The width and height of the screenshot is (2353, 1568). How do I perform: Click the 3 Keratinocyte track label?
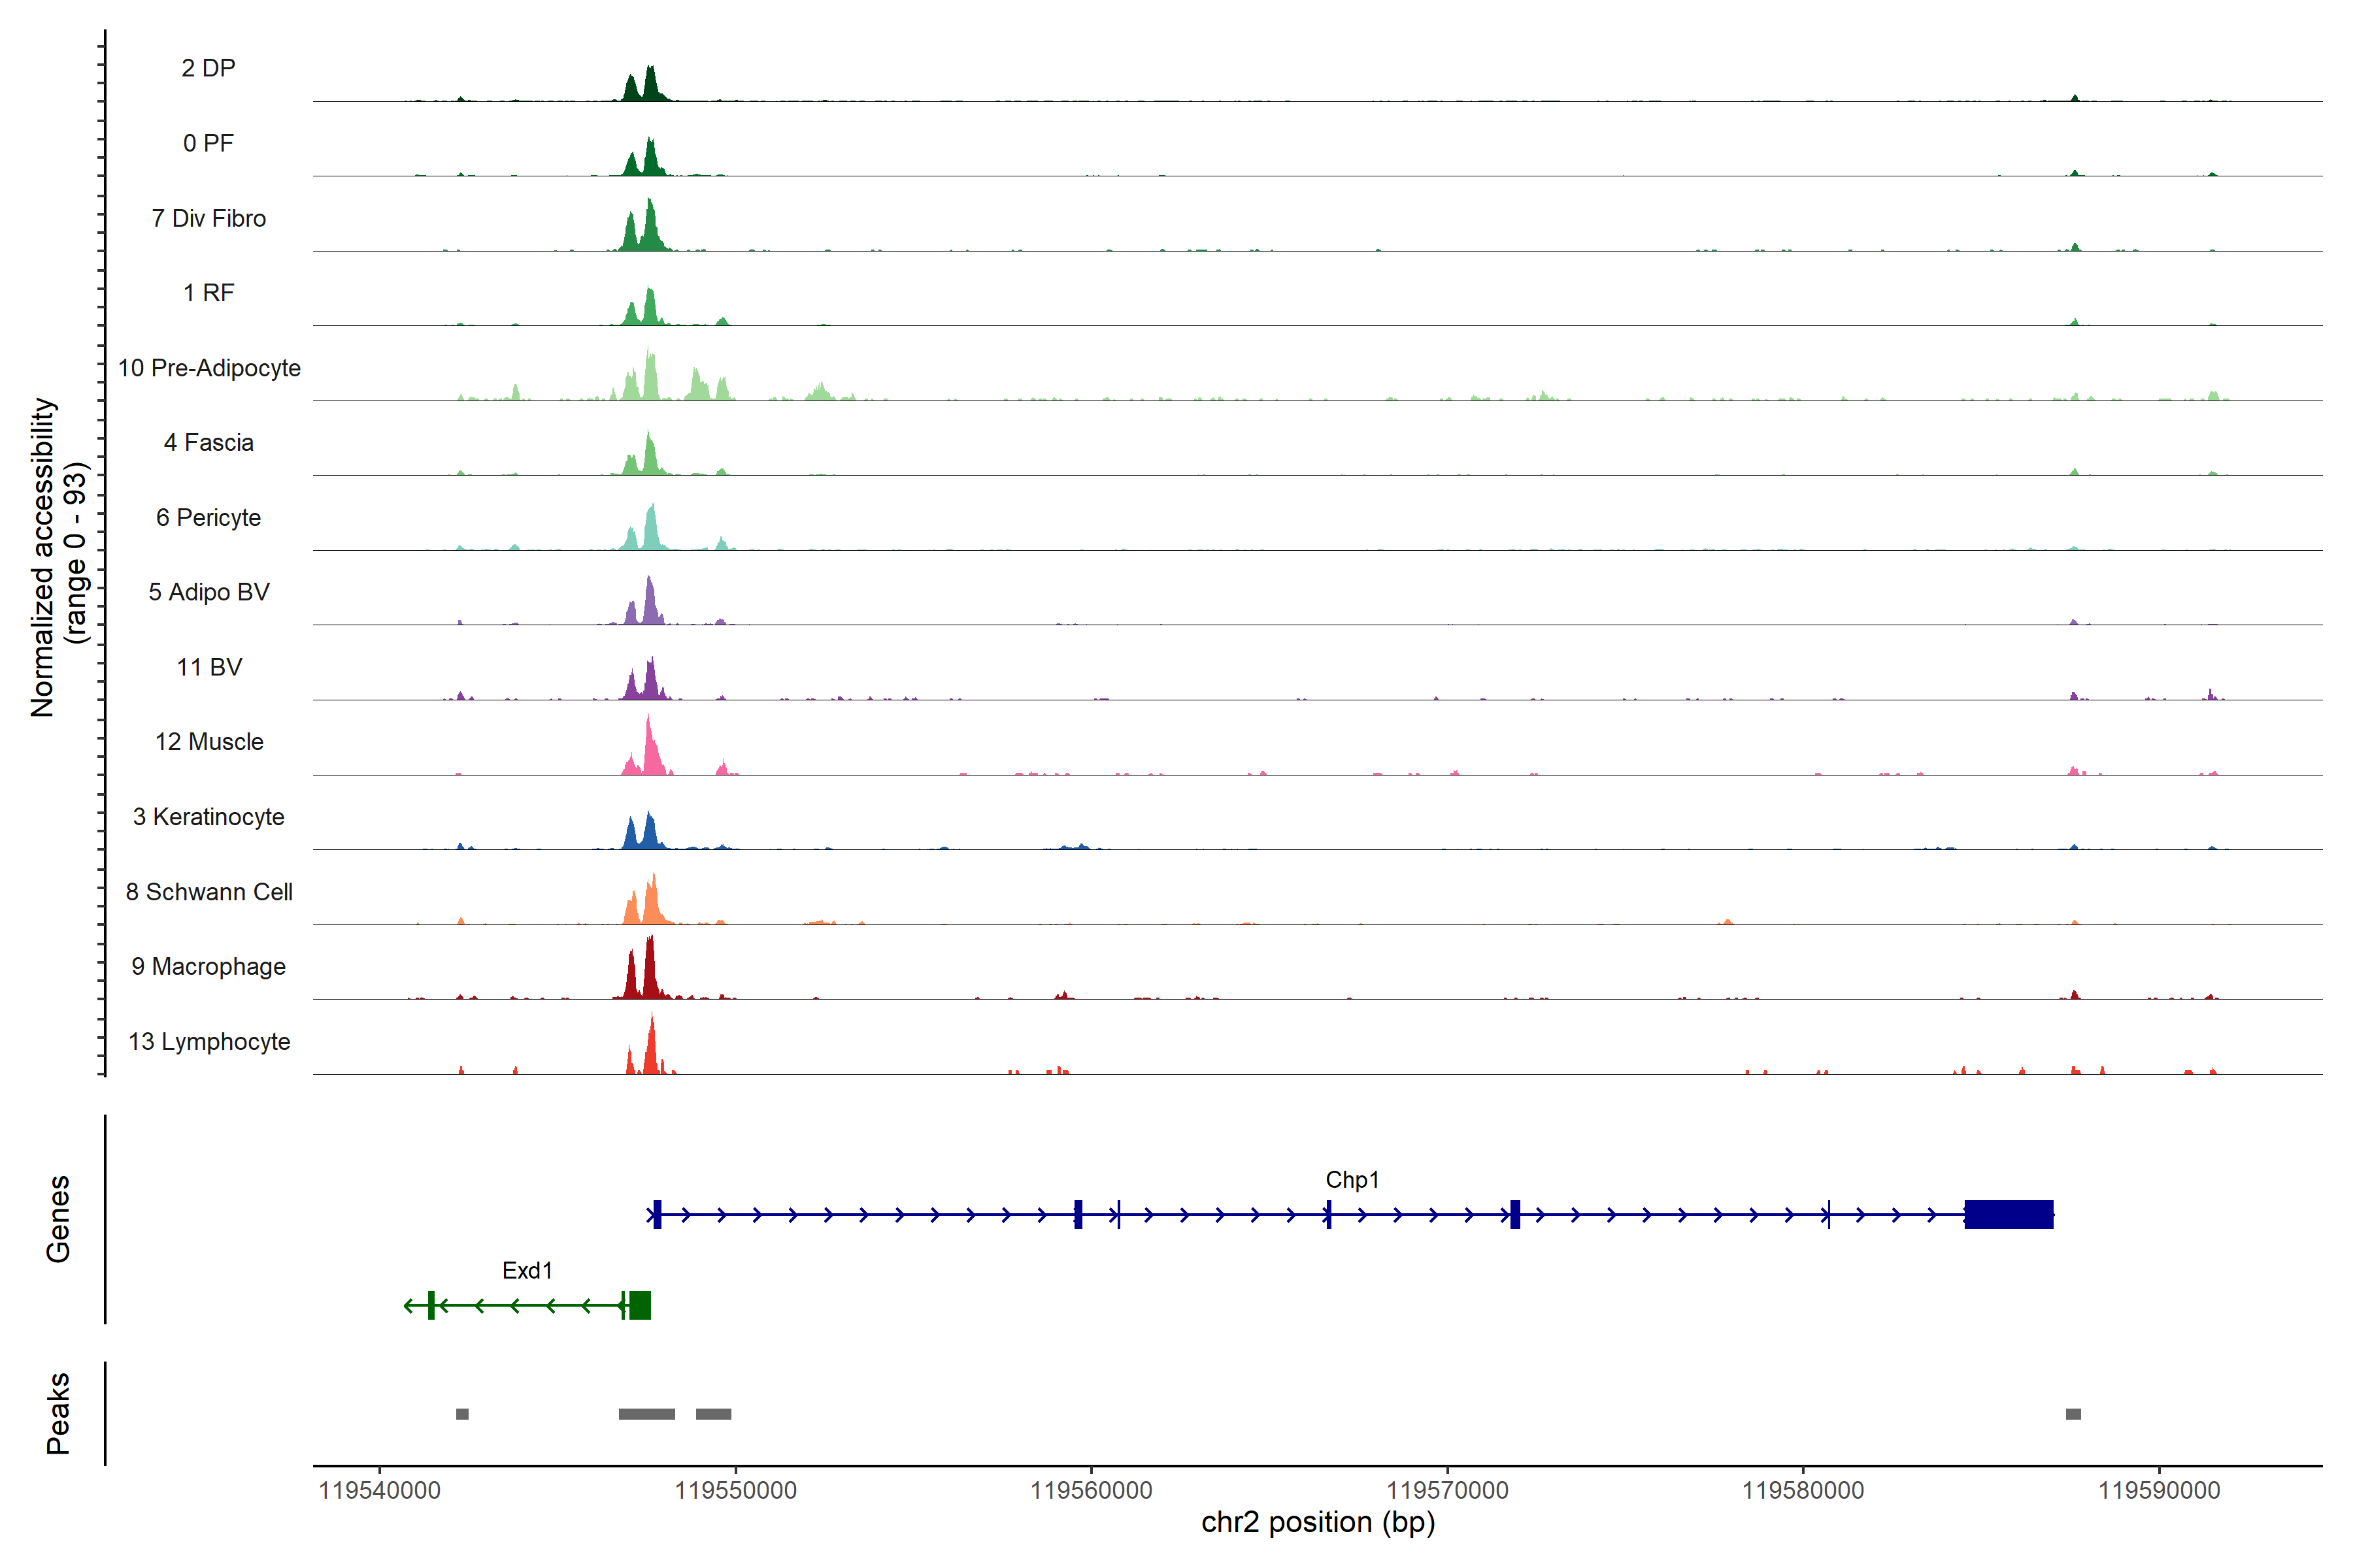(x=209, y=817)
